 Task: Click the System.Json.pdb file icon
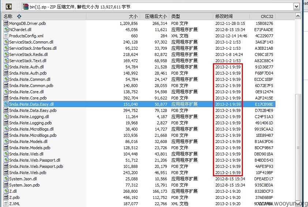(6, 185)
